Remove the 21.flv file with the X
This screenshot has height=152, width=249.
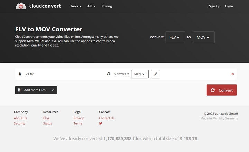tap(232, 74)
